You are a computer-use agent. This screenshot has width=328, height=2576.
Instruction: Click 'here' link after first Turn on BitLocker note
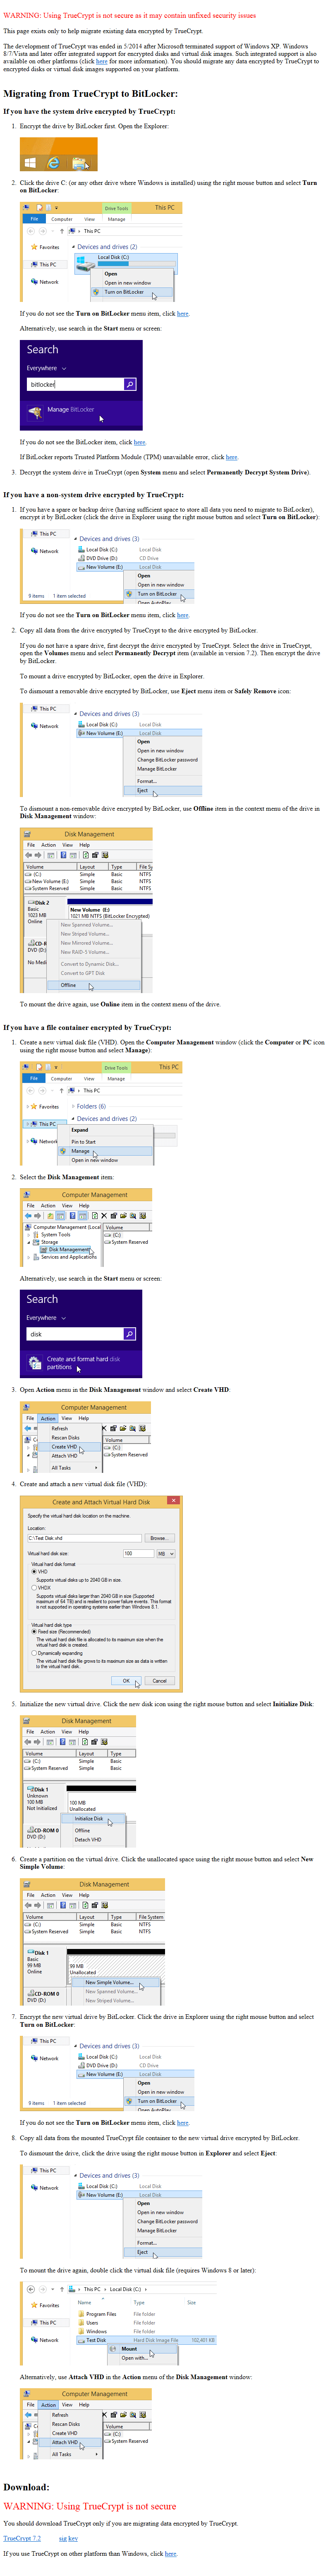[x=183, y=313]
